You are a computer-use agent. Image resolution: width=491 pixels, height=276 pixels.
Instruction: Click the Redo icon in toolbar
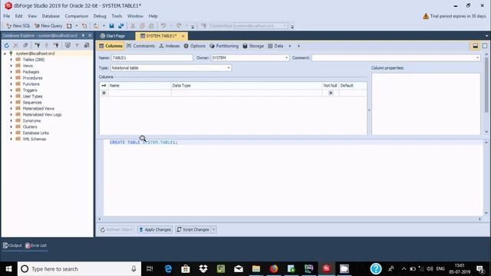point(179,26)
